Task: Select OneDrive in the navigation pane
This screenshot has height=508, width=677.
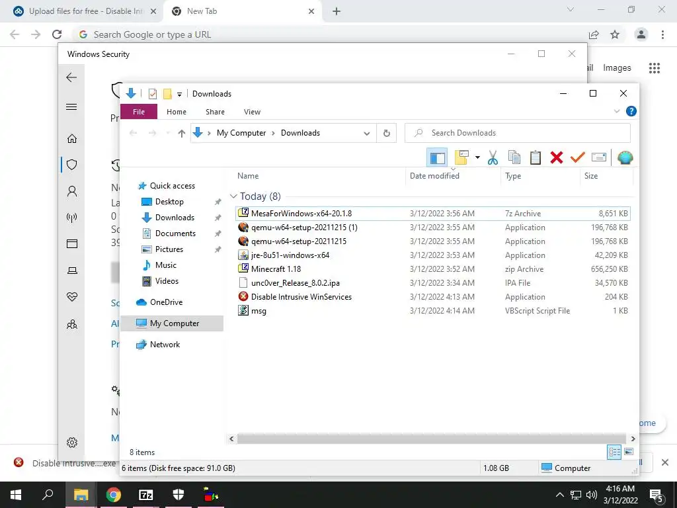Action: click(166, 302)
